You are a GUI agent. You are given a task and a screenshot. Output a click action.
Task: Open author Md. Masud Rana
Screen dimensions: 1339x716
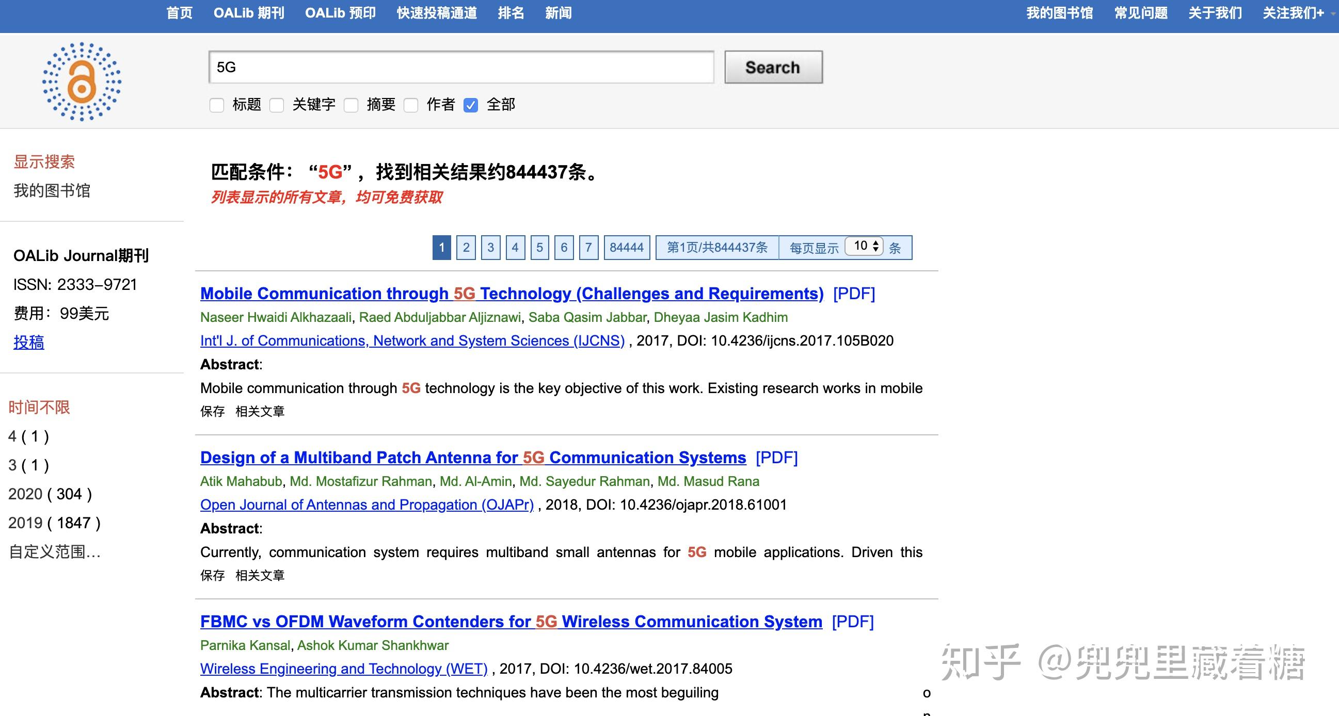[x=709, y=482]
